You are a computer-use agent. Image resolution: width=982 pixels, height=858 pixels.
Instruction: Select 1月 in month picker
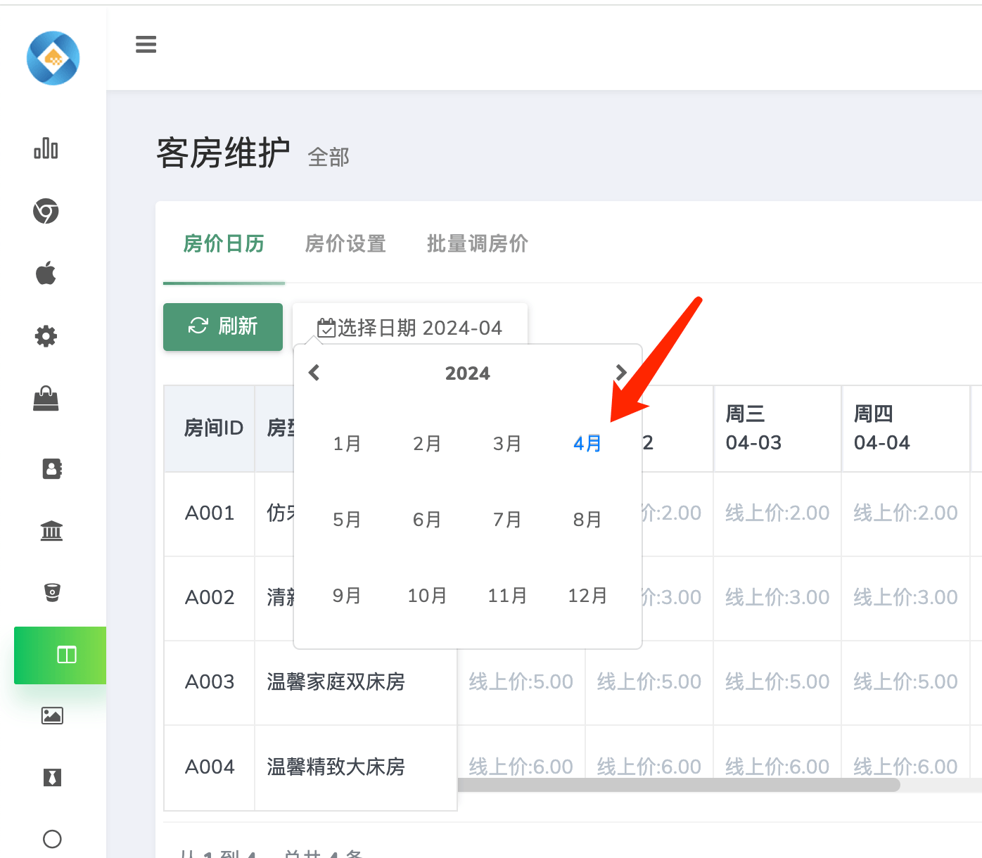tap(347, 444)
